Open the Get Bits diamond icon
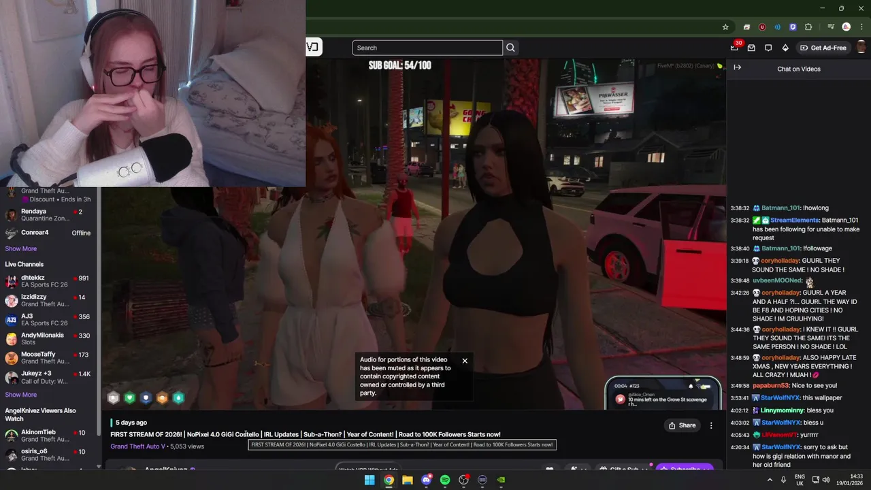The width and height of the screenshot is (871, 490). (785, 48)
